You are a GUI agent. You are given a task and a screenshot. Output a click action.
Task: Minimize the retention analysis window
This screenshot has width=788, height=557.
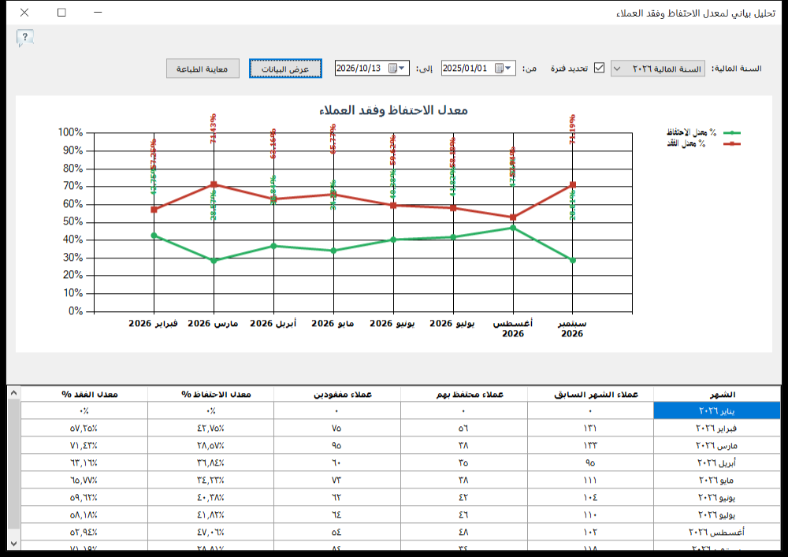pyautogui.click(x=98, y=12)
